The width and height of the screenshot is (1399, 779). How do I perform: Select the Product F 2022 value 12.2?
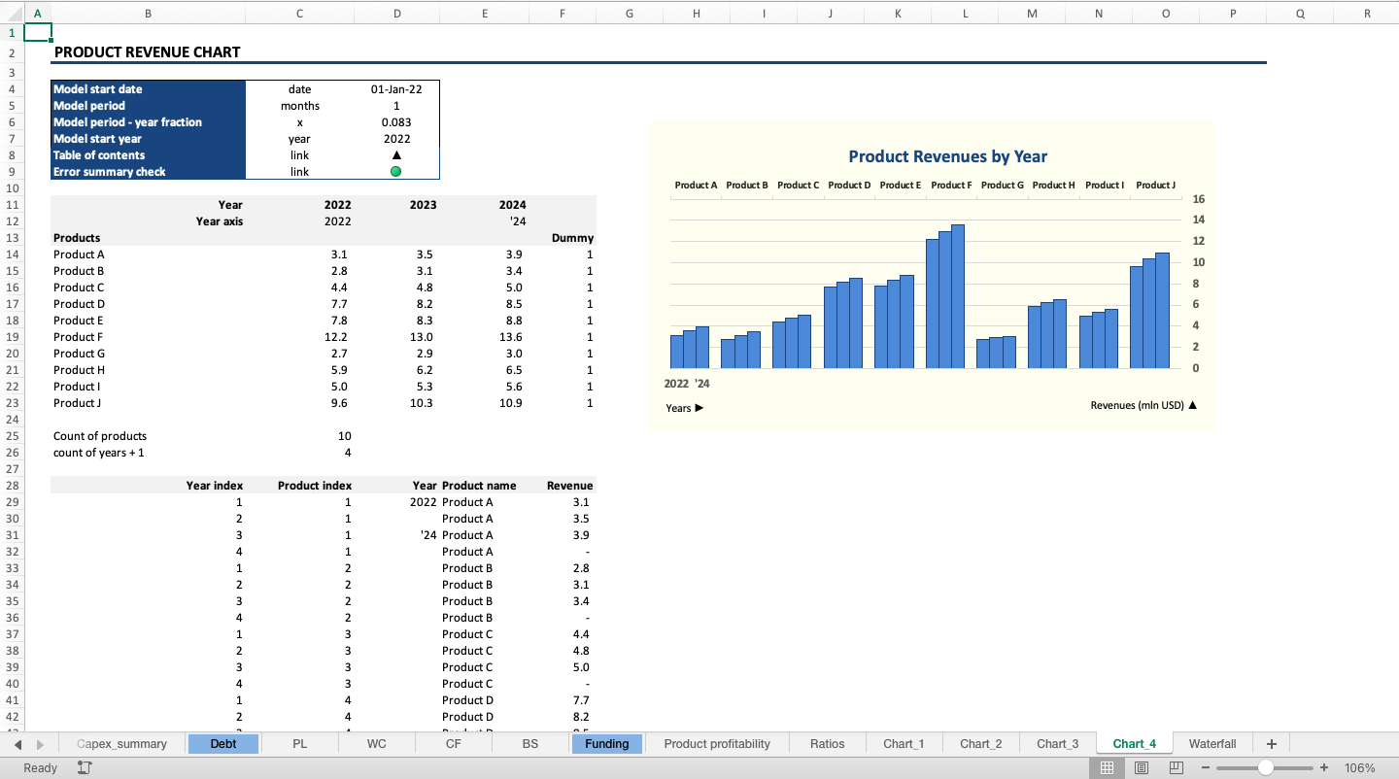(299, 337)
